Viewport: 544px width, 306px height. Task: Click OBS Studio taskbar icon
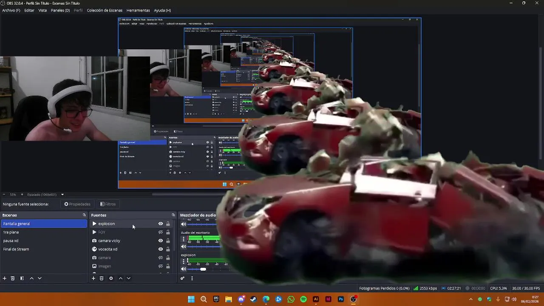coord(353,299)
